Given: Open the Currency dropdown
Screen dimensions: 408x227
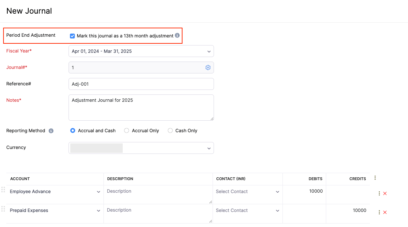Looking at the screenshot, I should pyautogui.click(x=141, y=148).
